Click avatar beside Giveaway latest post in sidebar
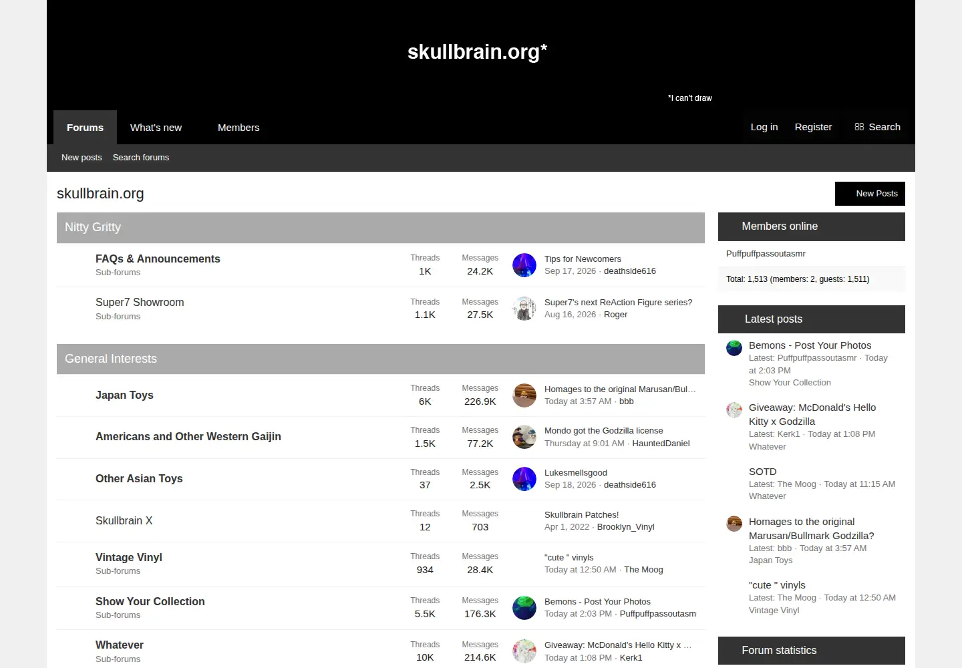This screenshot has height=668, width=962. pyautogui.click(x=734, y=410)
